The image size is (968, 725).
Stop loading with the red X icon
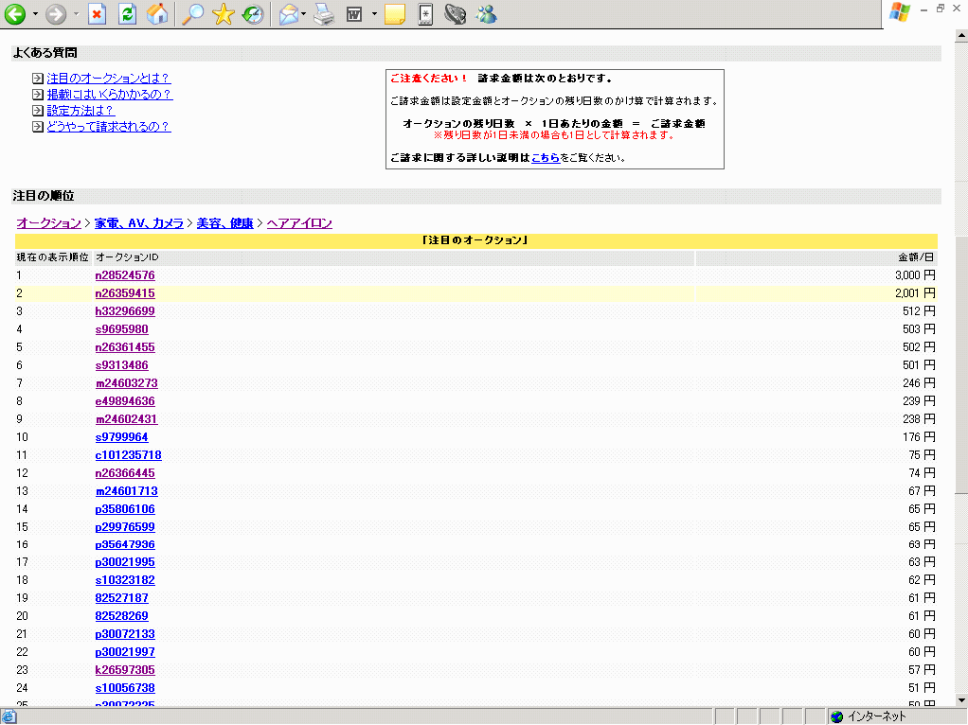coord(97,14)
